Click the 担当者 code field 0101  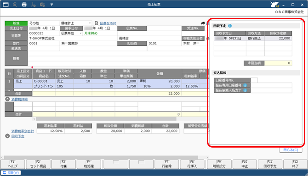click(164, 44)
